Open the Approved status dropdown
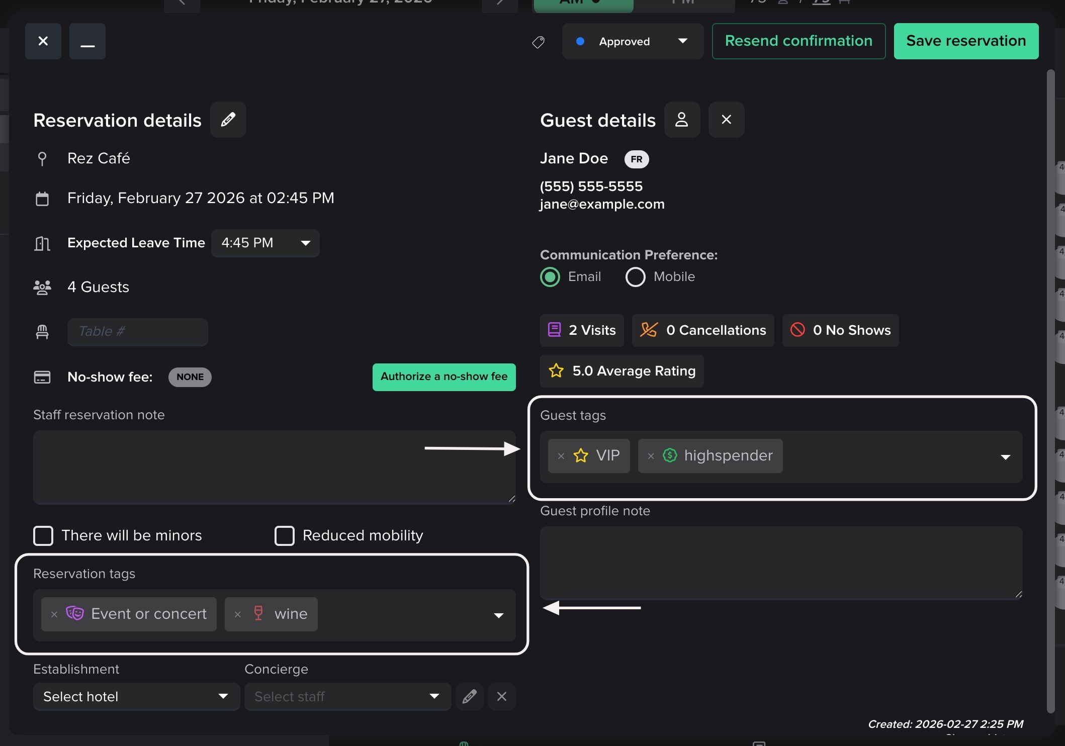This screenshot has height=746, width=1065. point(632,42)
